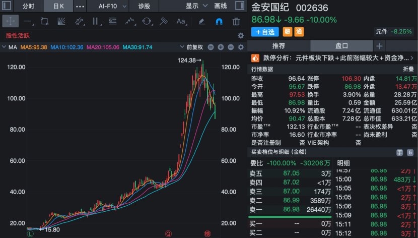
Task: Open the 前复权 price adjustment dropdown
Action: [x=191, y=47]
